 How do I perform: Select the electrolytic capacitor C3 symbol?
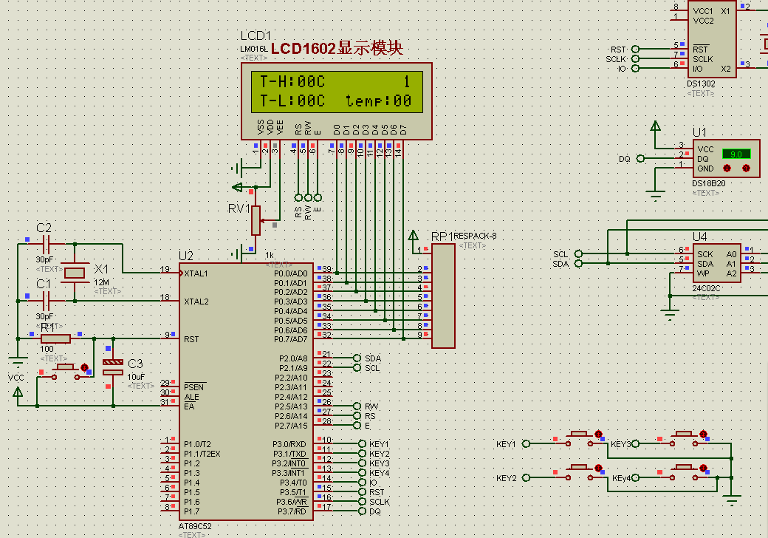[113, 367]
